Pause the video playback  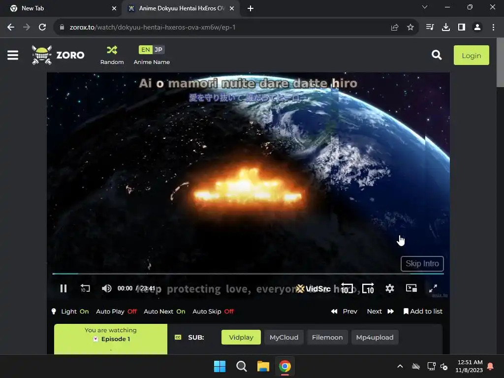pos(63,288)
